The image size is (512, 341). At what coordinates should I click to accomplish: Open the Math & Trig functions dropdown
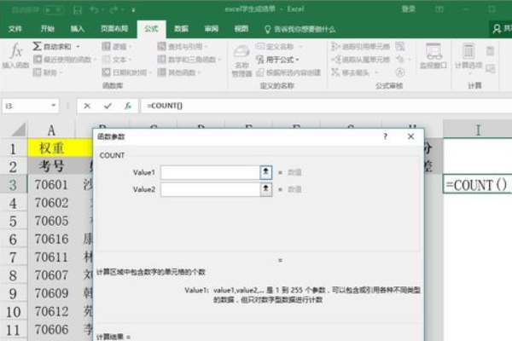click(189, 60)
